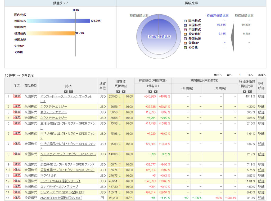Screen dimensions: 271x201
Task: Click the 注文 order button for row 1
Action: click(x=17, y=96)
